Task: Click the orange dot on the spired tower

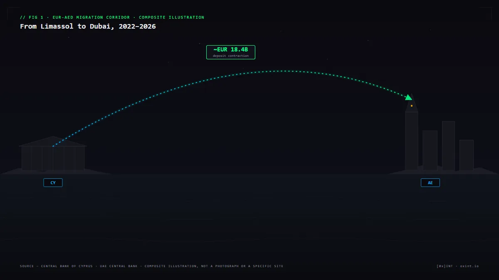Action: 412,106
